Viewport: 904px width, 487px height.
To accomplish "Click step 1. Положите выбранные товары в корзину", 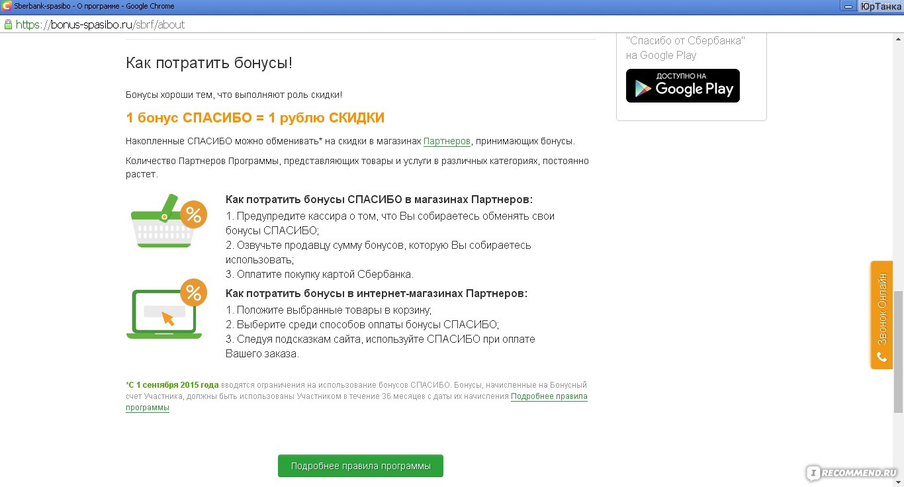I will (329, 310).
